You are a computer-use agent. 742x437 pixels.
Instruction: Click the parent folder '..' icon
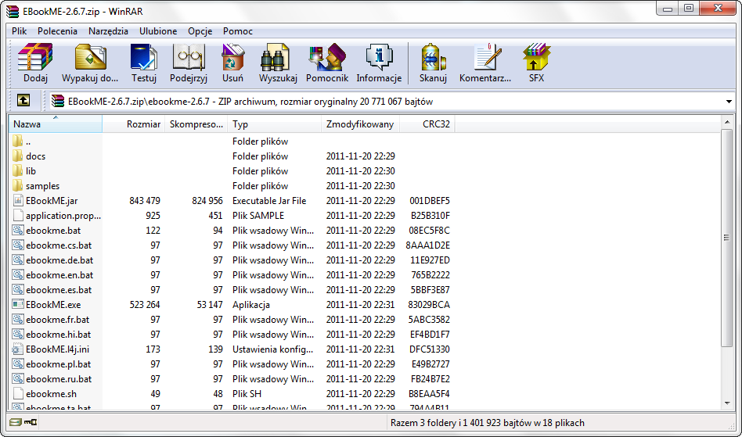tap(17, 141)
